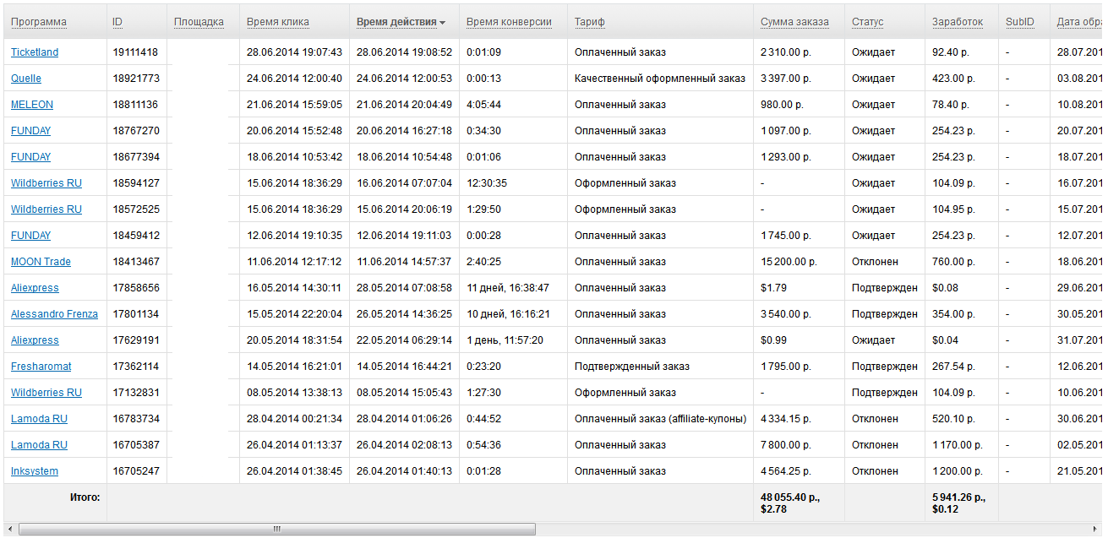The image size is (1108, 538).
Task: Open the Inksystem program link
Action: click(35, 471)
